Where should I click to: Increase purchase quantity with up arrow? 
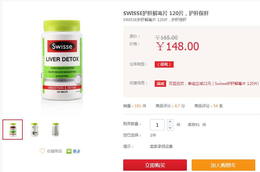point(170,122)
